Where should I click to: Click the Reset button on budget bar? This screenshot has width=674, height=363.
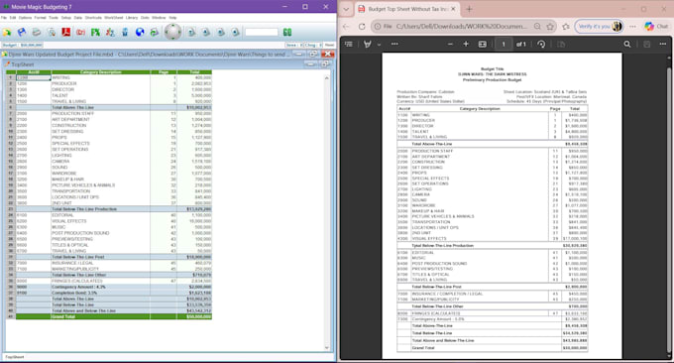[330, 45]
